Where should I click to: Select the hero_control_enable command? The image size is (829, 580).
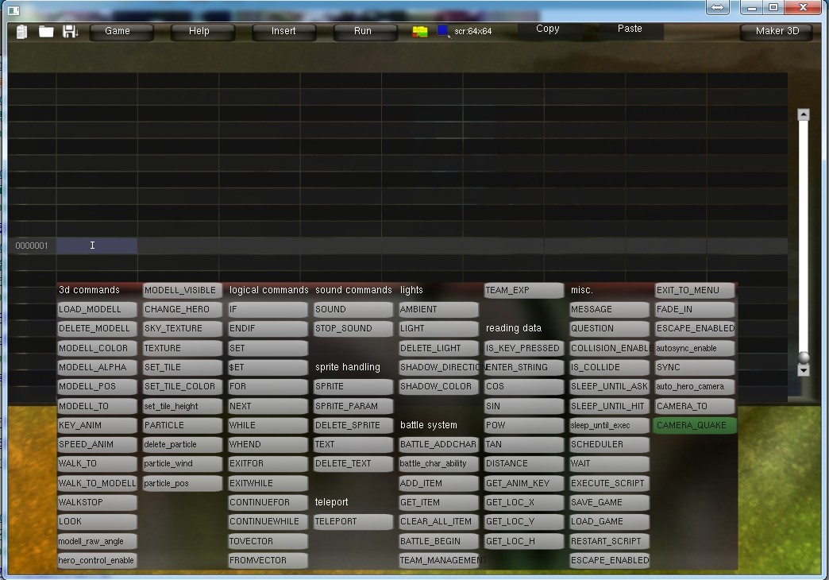pyautogui.click(x=97, y=560)
